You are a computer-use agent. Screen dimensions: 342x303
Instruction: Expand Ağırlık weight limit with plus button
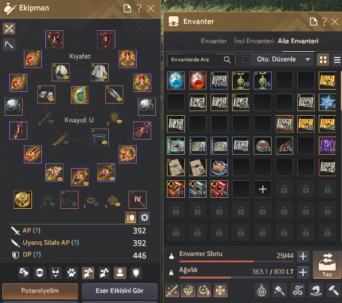click(x=302, y=272)
